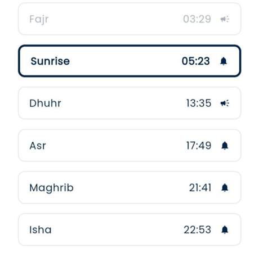Click the Sunrise label text
Image resolution: width=259 pixels, height=270 pixels.
pos(50,61)
